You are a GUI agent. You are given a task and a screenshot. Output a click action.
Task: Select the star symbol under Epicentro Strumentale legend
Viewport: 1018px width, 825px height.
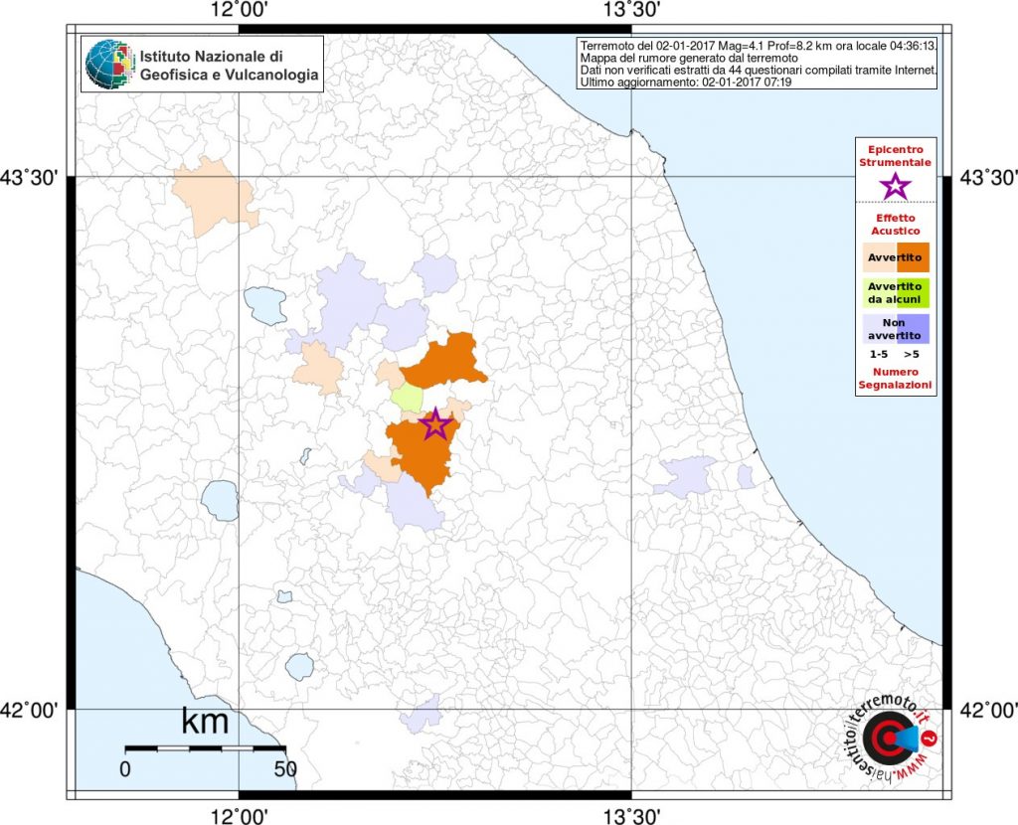(896, 185)
